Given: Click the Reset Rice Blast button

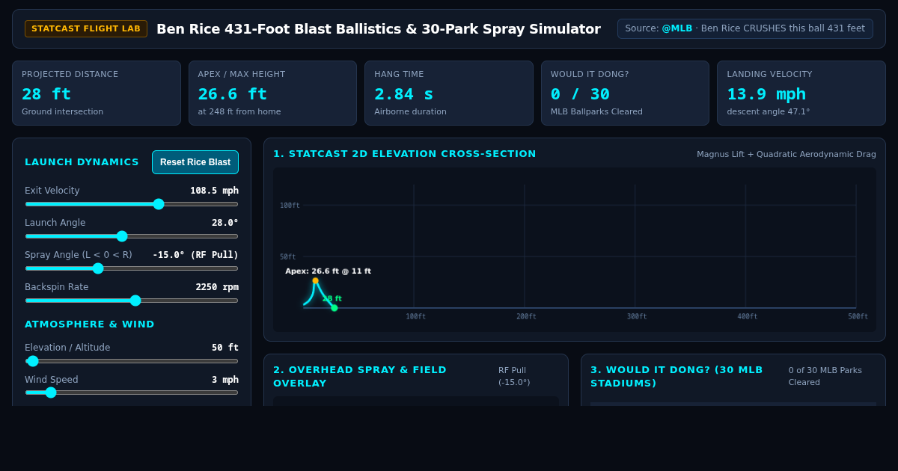Looking at the screenshot, I should pyautogui.click(x=195, y=162).
